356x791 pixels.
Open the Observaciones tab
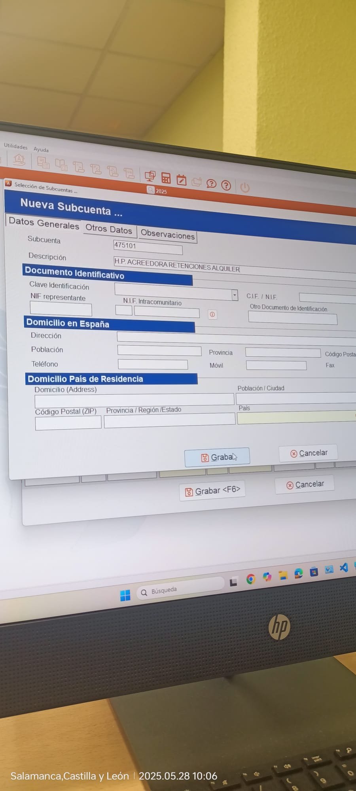[168, 235]
